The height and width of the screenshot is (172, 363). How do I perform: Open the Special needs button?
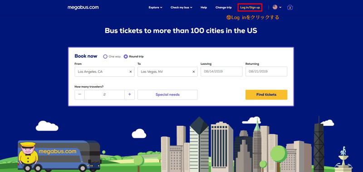tap(167, 95)
